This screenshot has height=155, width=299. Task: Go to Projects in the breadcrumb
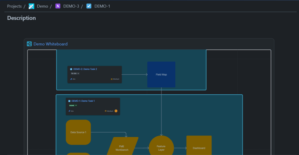(x=14, y=6)
